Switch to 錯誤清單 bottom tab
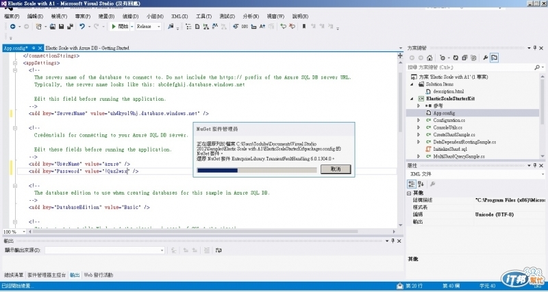This screenshot has width=548, height=292. point(14,276)
